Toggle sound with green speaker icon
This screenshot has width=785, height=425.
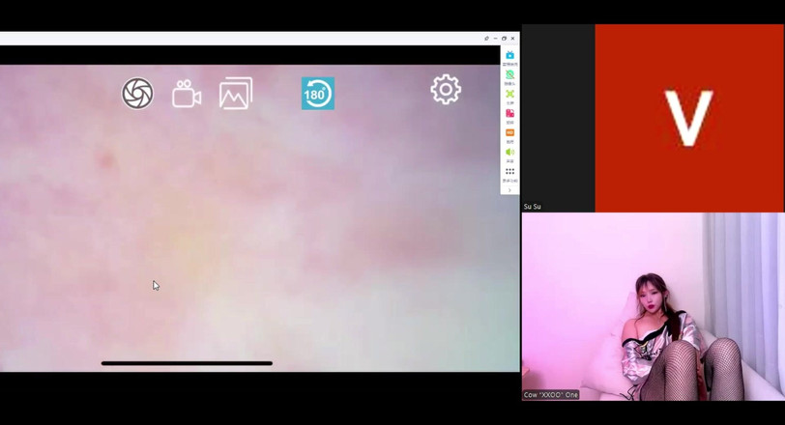tap(509, 153)
